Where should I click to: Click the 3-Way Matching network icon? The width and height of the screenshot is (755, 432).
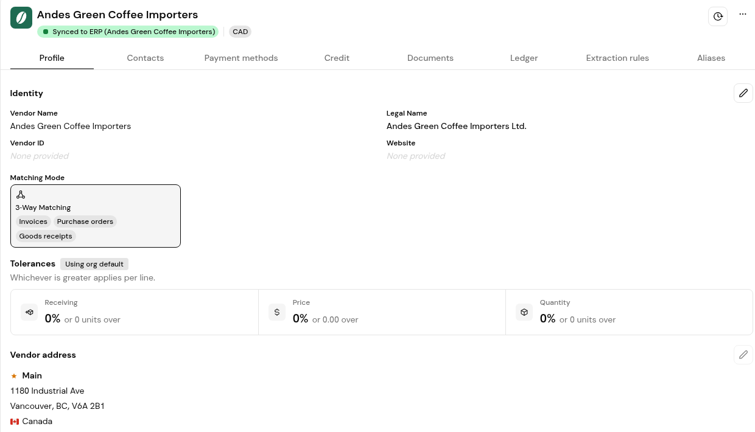point(21,195)
